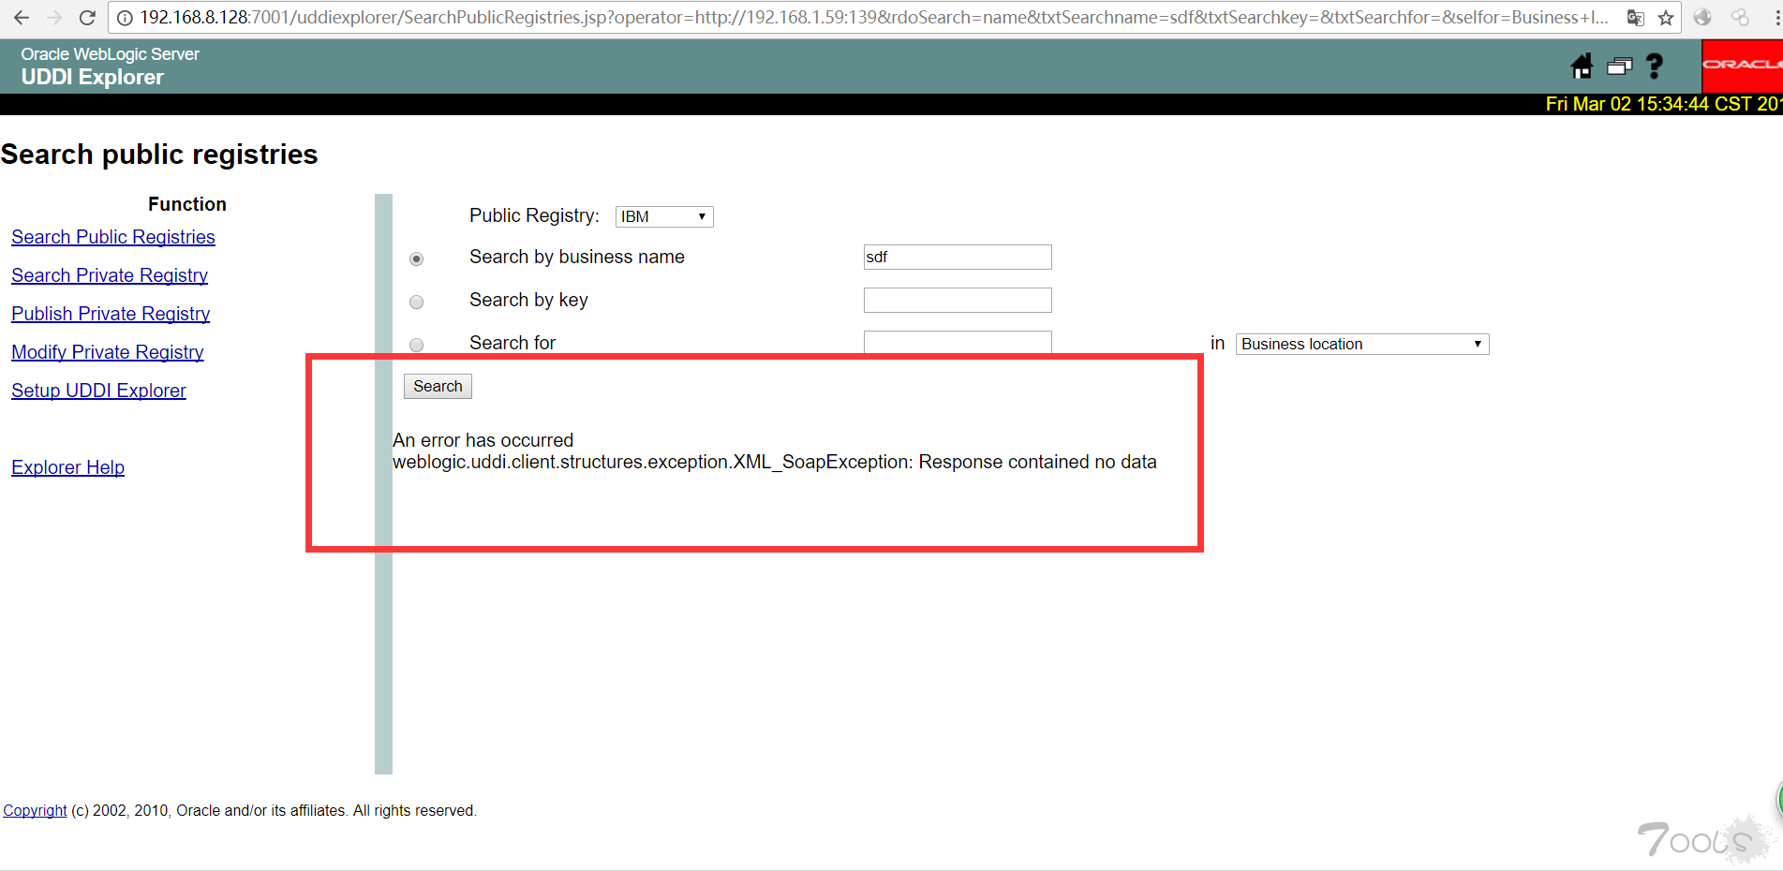Select the Search by key radio button
Viewport: 1783px width, 871px height.
pos(417,302)
